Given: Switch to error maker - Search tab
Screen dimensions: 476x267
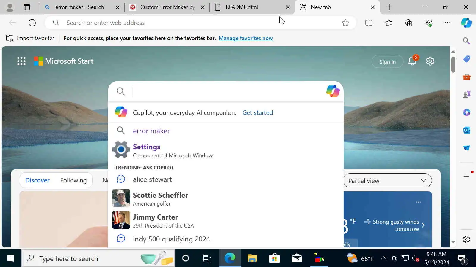Looking at the screenshot, I should pyautogui.click(x=79, y=7).
